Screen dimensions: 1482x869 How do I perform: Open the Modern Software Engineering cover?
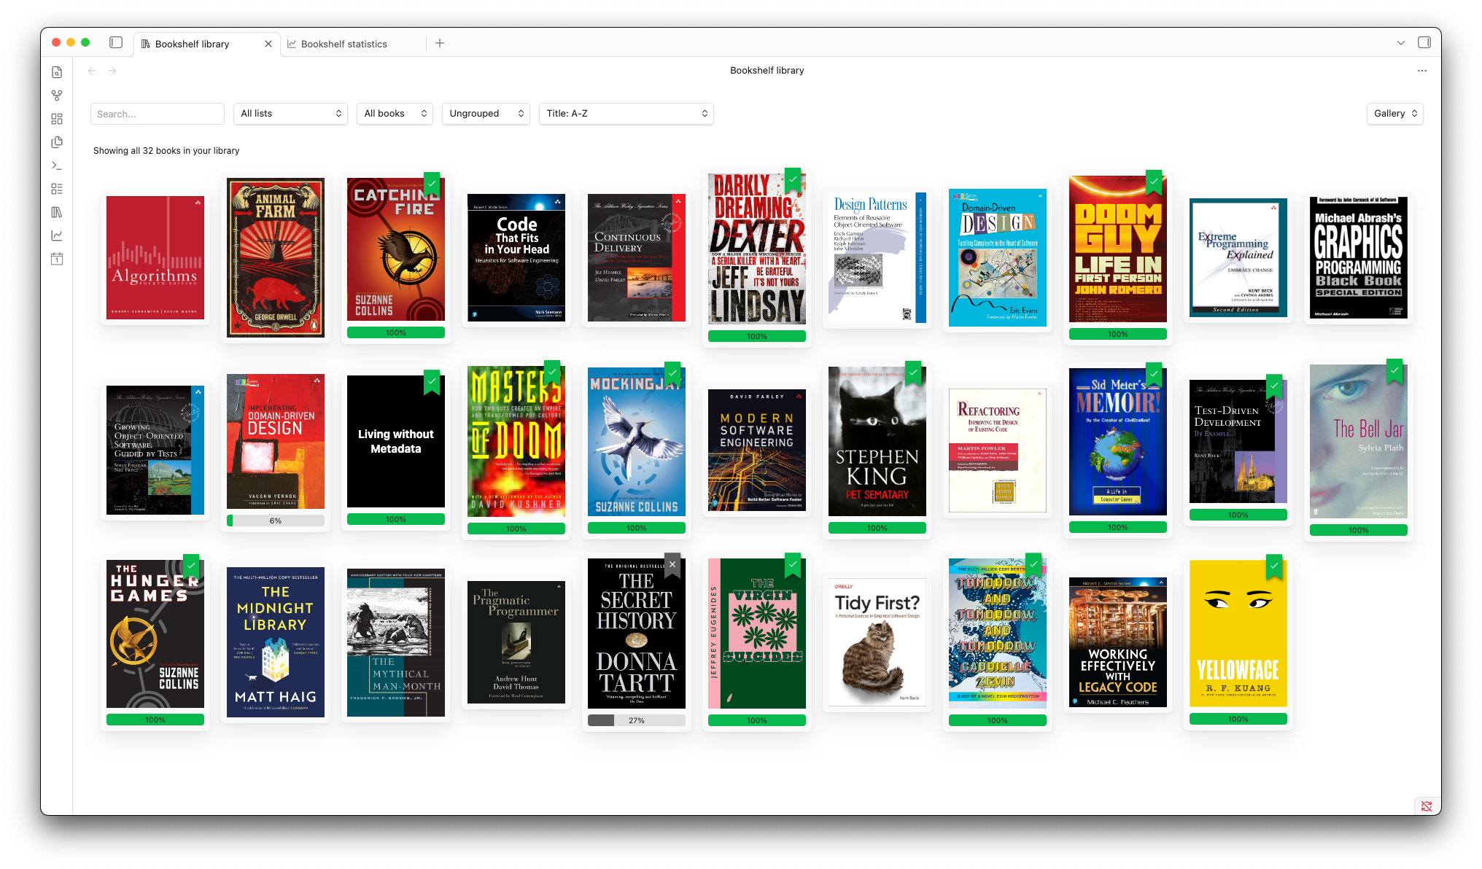(757, 451)
